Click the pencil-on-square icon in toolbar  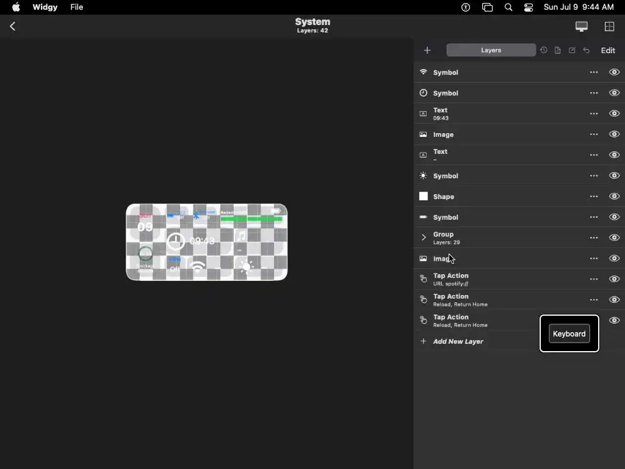click(572, 50)
